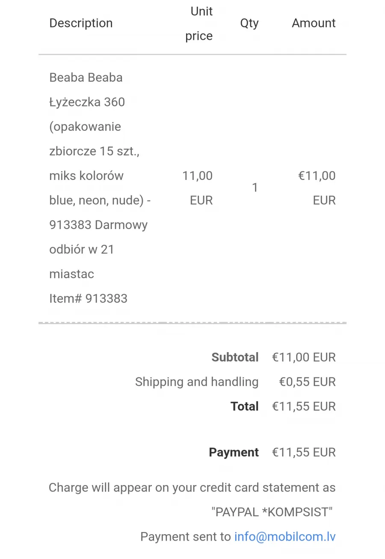
Task: Click the 11,00 EUR unit price value
Action: point(198,188)
